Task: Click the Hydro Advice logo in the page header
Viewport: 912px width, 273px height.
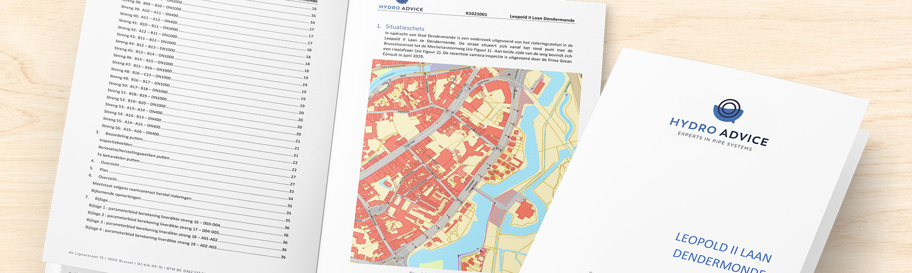Action: tap(401, 5)
